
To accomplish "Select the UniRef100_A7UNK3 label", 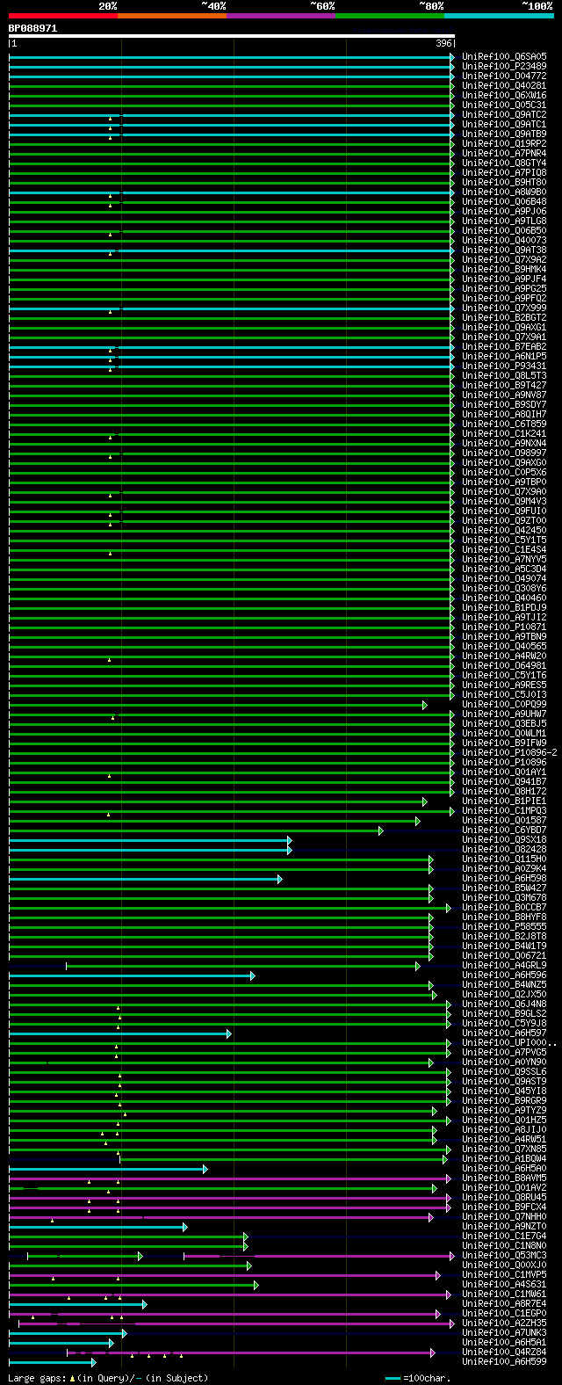I will point(504,1333).
